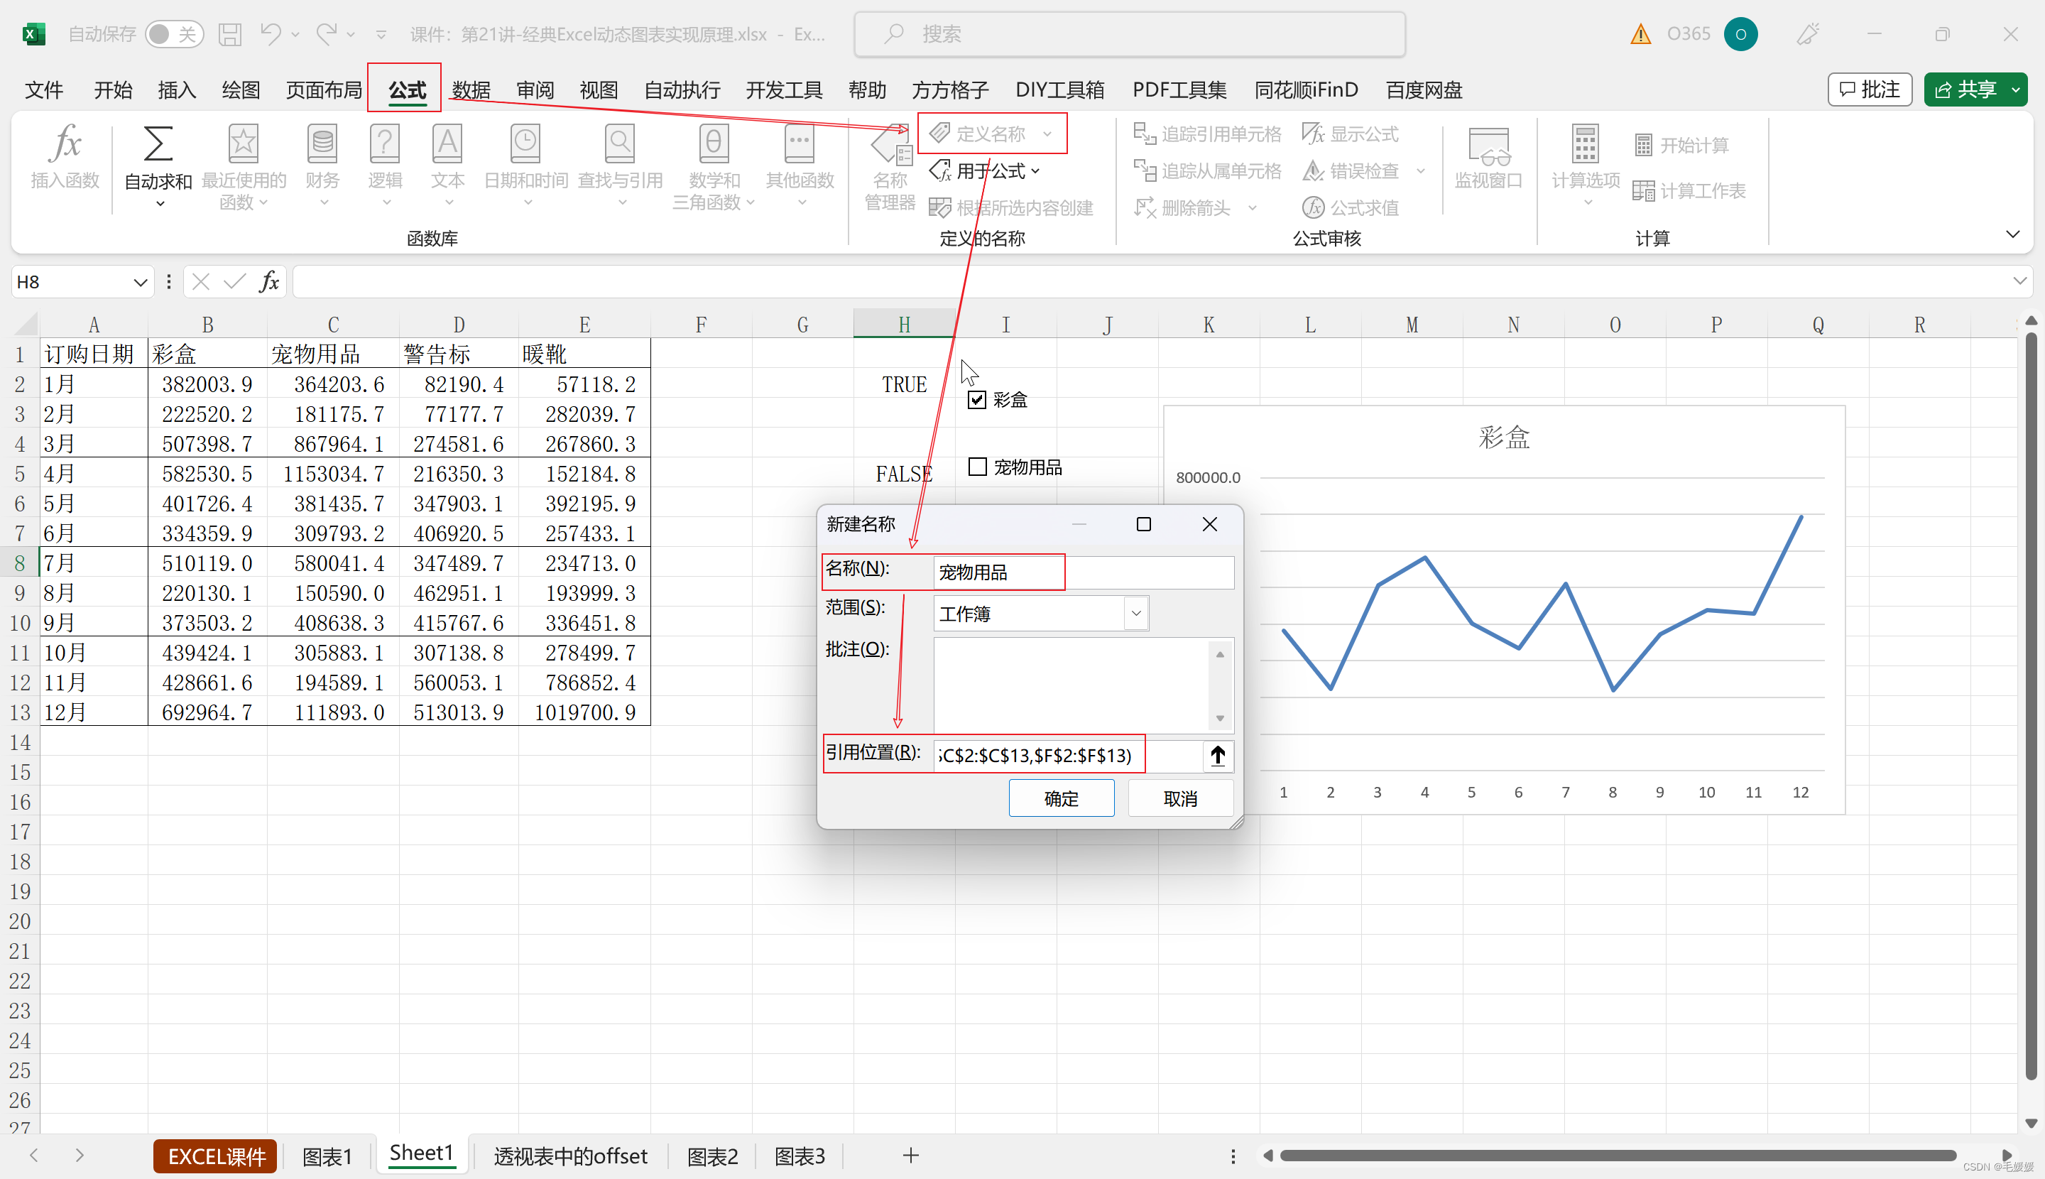Open the Lookup & Reference (查找与引用) icon
This screenshot has width=2045, height=1179.
pyautogui.click(x=620, y=144)
